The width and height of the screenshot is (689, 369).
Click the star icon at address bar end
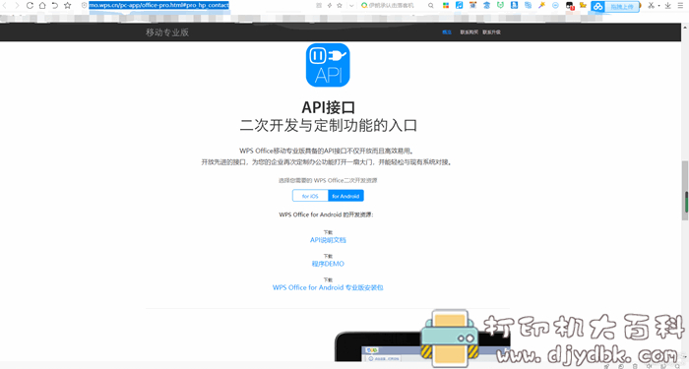click(x=340, y=5)
